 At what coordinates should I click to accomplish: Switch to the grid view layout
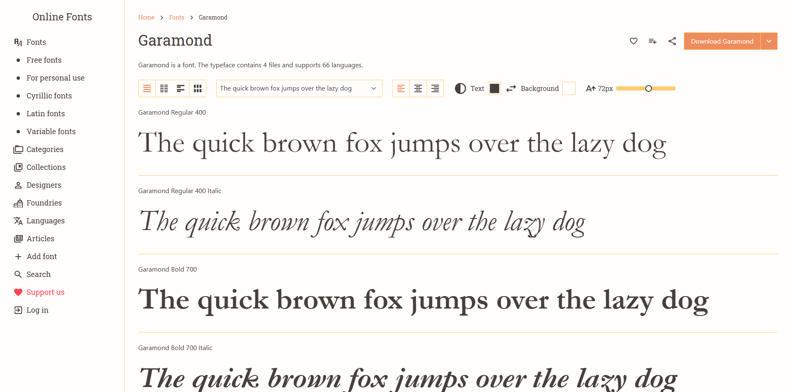197,88
